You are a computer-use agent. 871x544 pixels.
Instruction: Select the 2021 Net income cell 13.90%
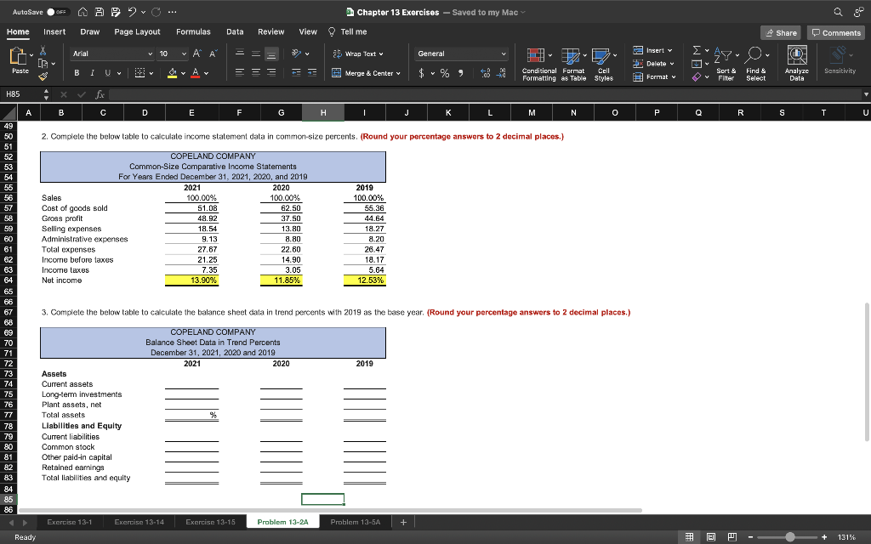click(x=191, y=280)
